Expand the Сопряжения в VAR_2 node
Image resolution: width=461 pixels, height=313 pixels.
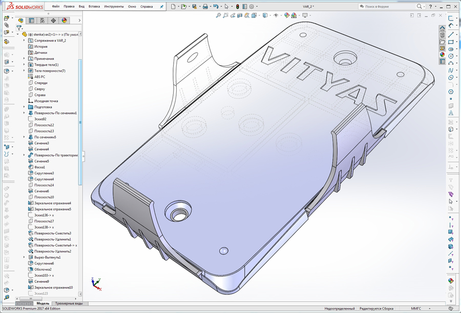click(24, 40)
